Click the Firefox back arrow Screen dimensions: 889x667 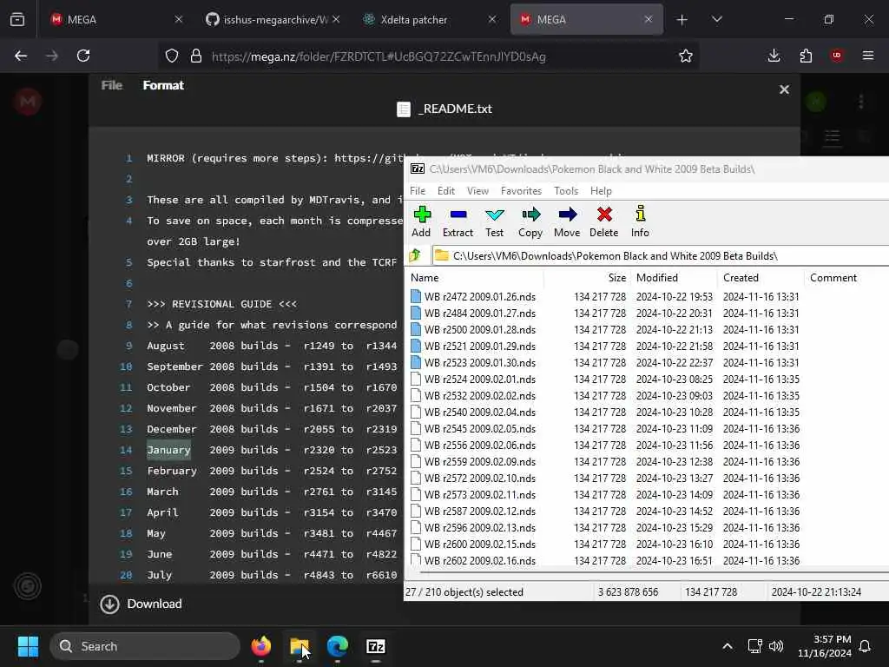tap(21, 56)
